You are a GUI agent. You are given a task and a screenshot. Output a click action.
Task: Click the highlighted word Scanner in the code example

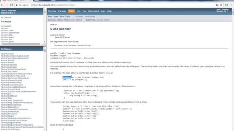[x=67, y=77]
